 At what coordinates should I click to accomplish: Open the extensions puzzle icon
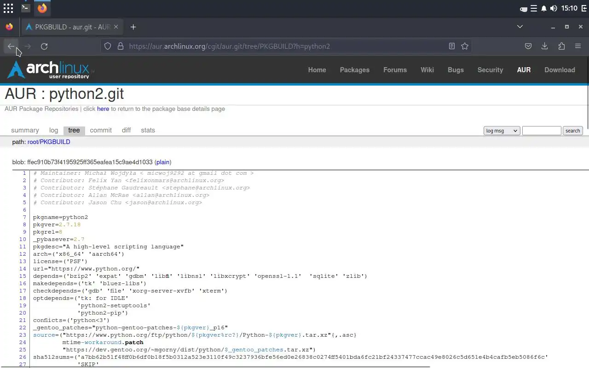tap(561, 46)
